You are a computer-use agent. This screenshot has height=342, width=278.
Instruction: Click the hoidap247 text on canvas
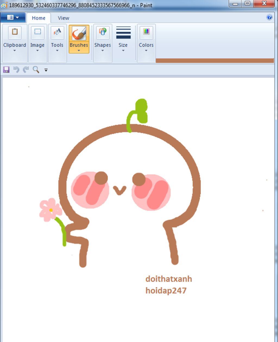166,291
